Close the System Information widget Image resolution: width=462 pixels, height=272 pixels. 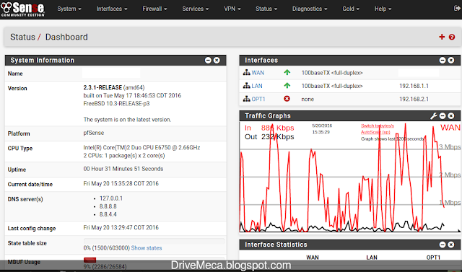(x=217, y=61)
